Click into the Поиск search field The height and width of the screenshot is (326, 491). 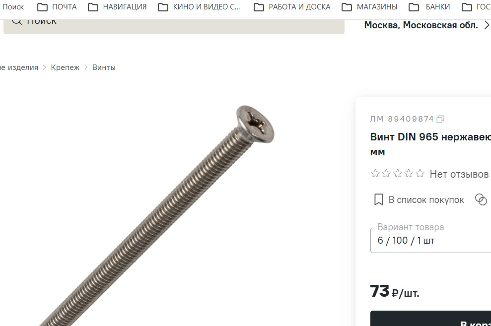pyautogui.click(x=174, y=26)
